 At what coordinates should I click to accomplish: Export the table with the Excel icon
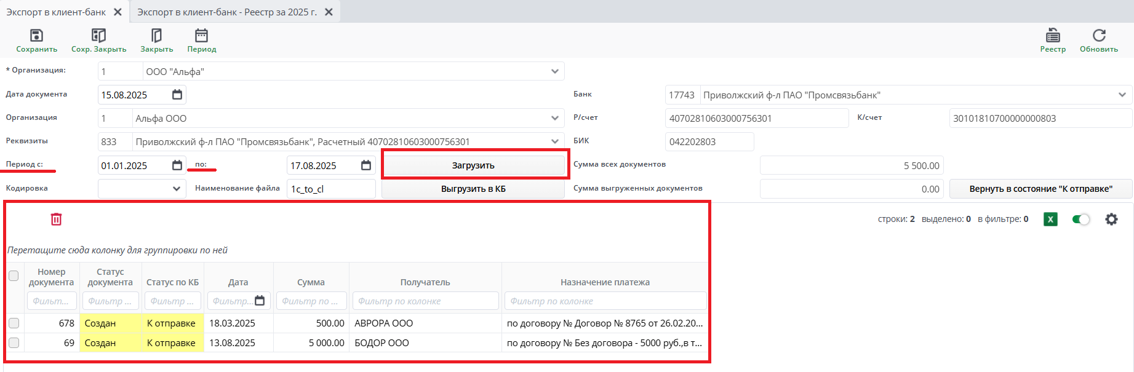coord(1050,219)
